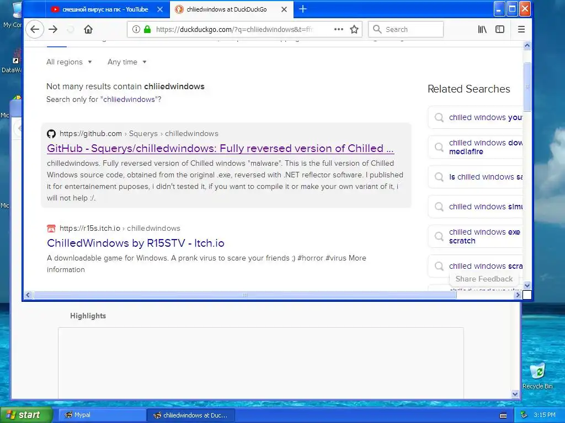Screen dimensions: 565x423
Task: Click browser vertical scrollbar down arrow
Action: 527,286
